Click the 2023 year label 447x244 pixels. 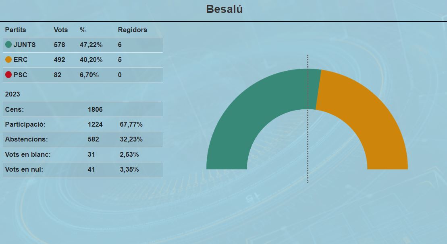pyautogui.click(x=12, y=94)
